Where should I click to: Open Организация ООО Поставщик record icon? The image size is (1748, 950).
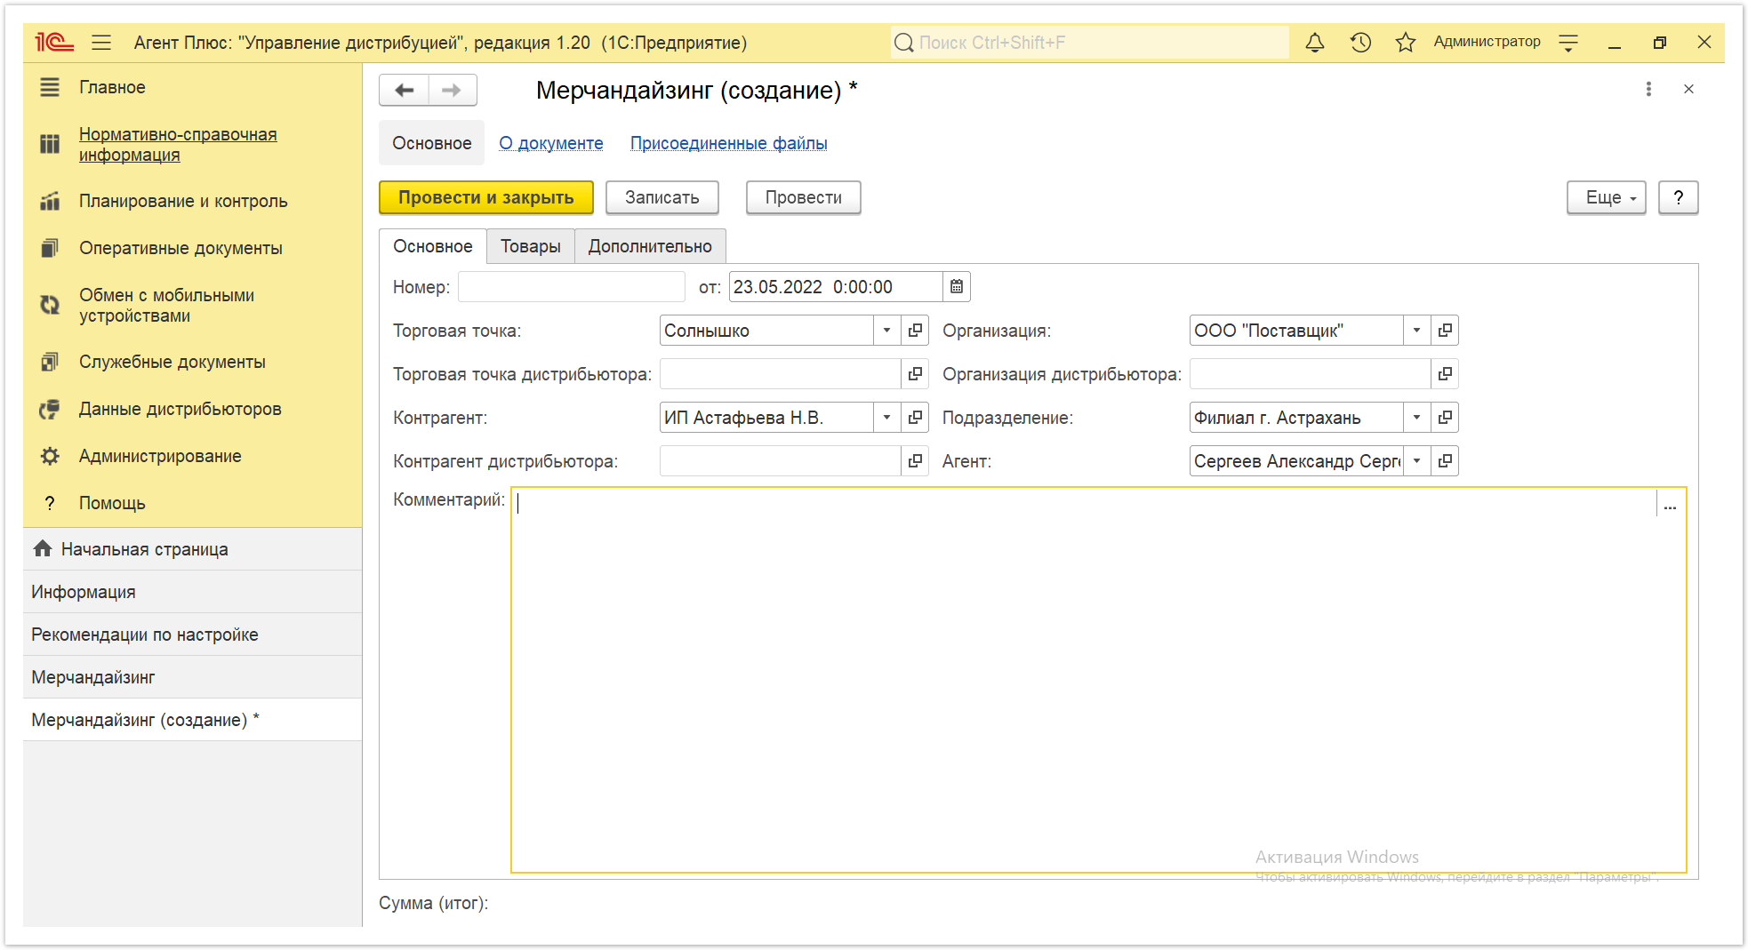point(1445,330)
